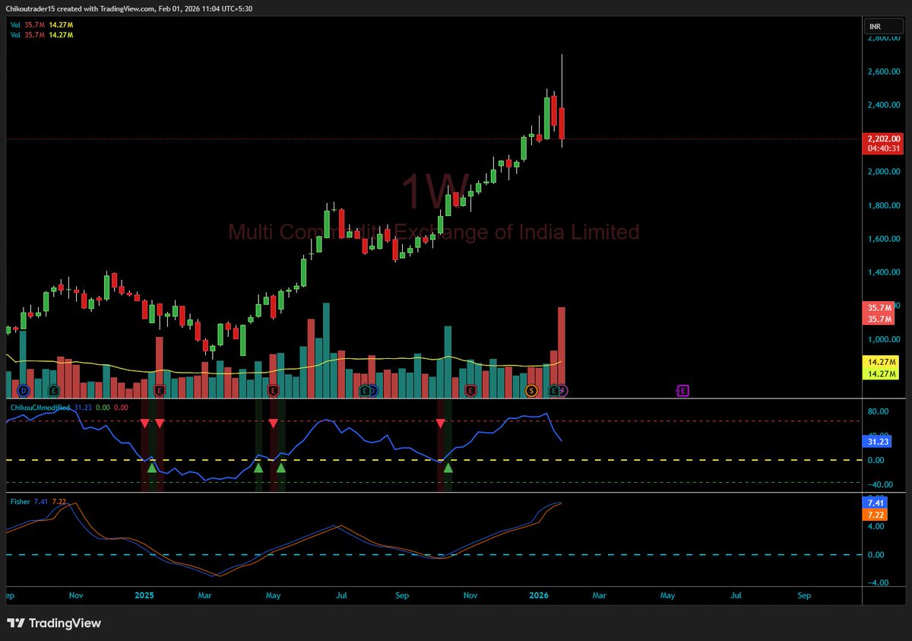912x641 pixels.
Task: Click the red sell arrow at October 2025
Action: click(440, 422)
